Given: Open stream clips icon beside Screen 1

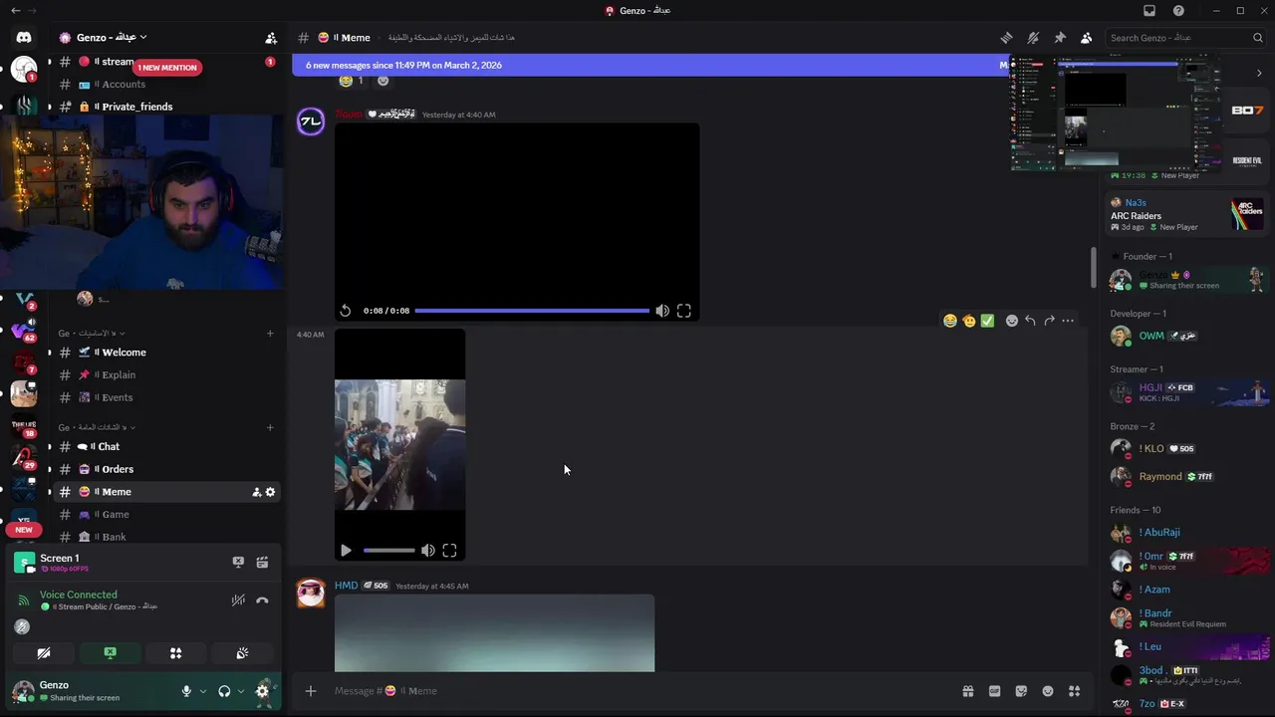Looking at the screenshot, I should pos(262,563).
